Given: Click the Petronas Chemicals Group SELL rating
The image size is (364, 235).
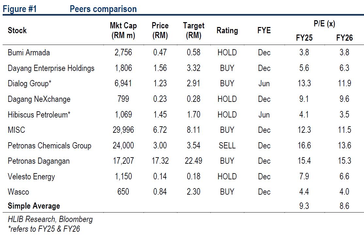Looking at the screenshot, I should [x=227, y=145].
